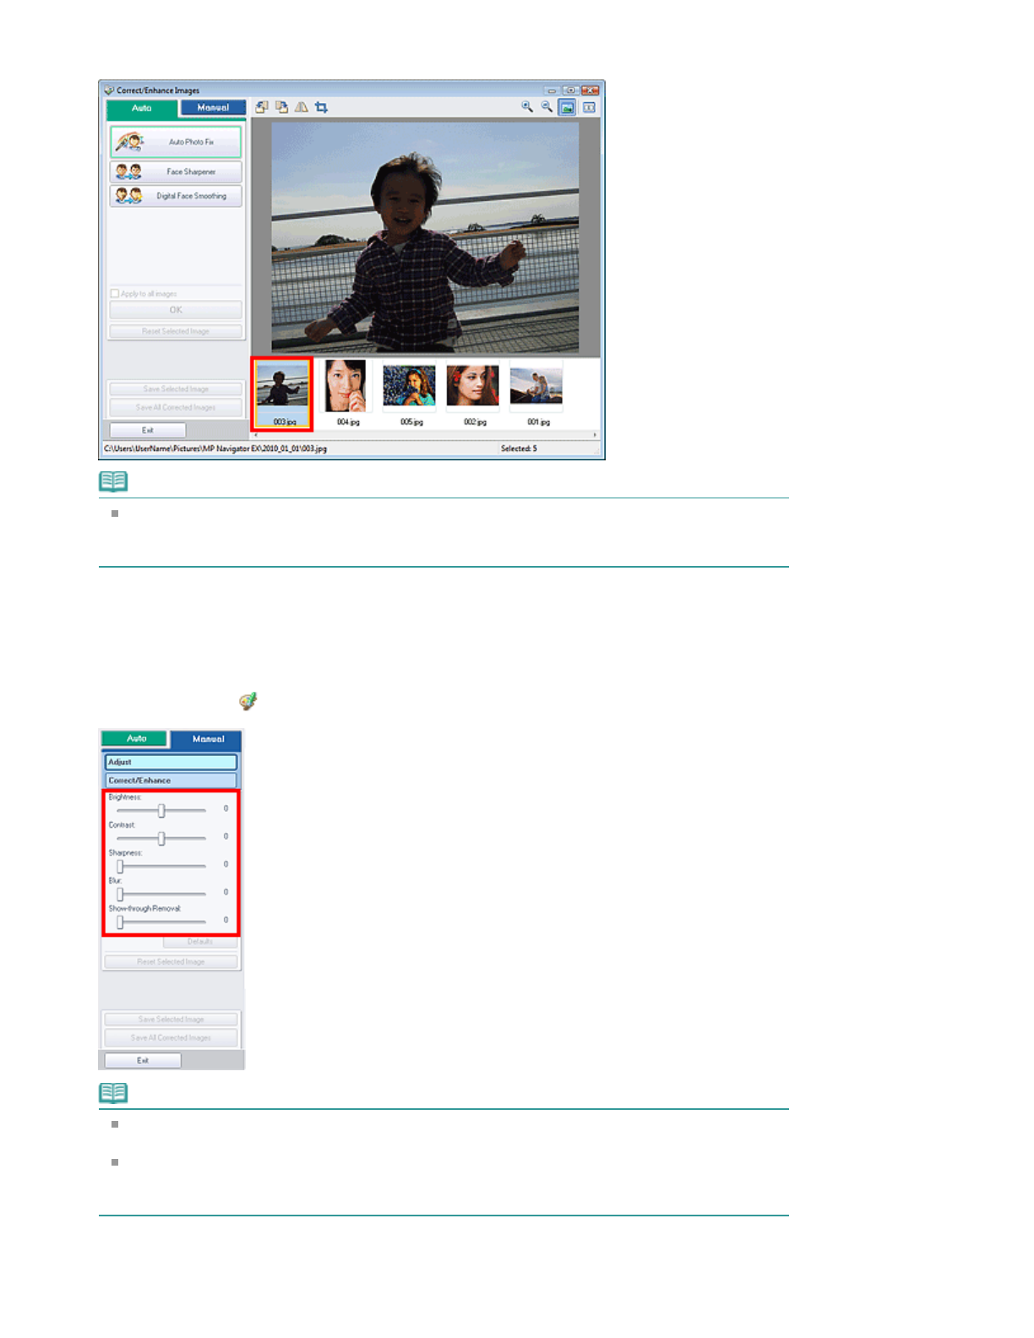The width and height of the screenshot is (1034, 1338).
Task: Zoom in with the magnifier plus icon
Action: pyautogui.click(x=527, y=107)
